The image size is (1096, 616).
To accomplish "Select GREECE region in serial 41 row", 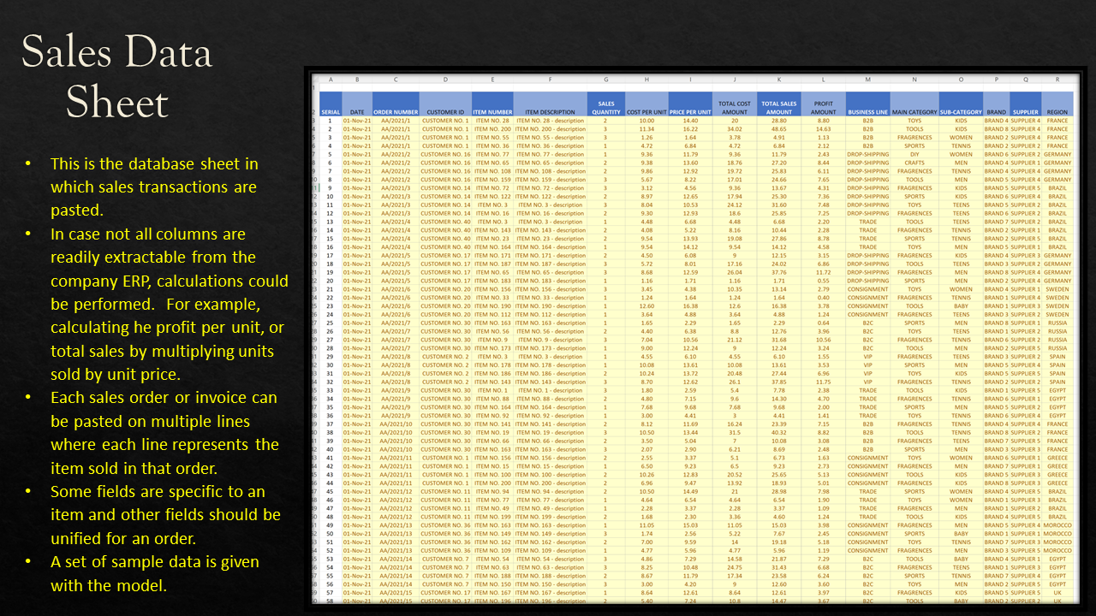I will tap(1057, 457).
